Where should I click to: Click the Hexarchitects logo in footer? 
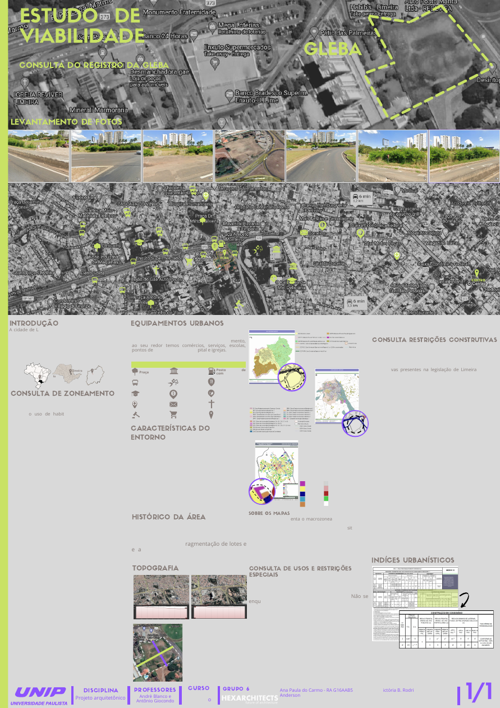249,698
